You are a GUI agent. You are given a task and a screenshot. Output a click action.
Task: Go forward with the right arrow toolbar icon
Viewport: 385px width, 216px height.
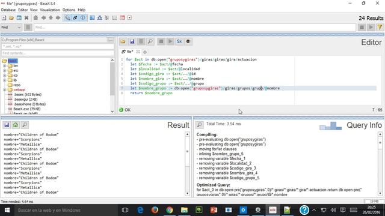pos(58,18)
